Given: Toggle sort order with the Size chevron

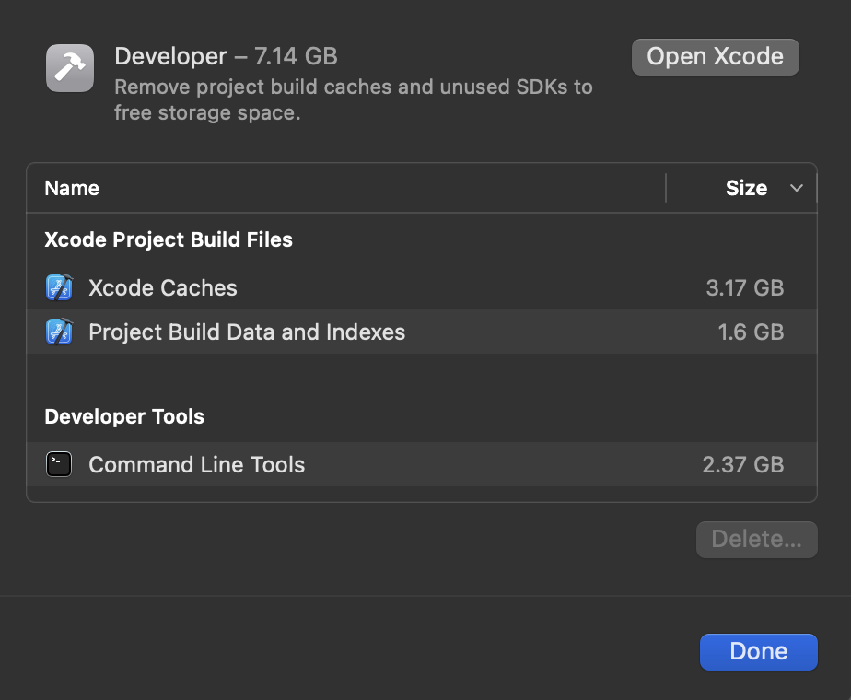Looking at the screenshot, I should pyautogui.click(x=797, y=188).
